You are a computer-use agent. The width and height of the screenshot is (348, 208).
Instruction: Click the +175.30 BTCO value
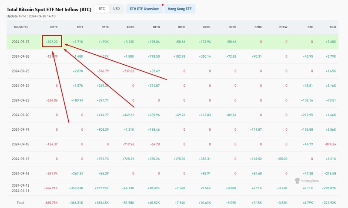coord(179,158)
